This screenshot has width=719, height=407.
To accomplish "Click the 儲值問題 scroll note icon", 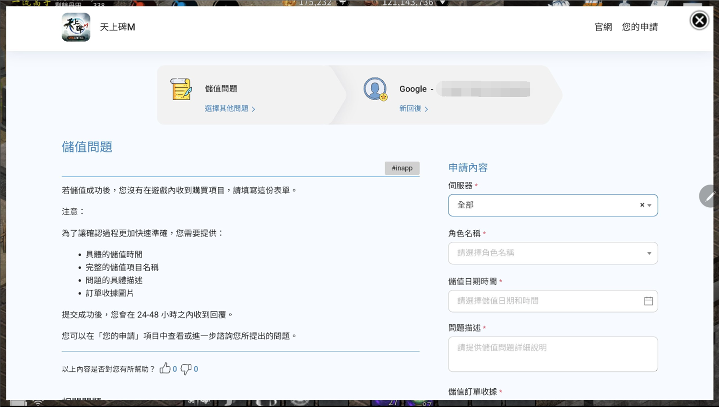I will (x=181, y=89).
